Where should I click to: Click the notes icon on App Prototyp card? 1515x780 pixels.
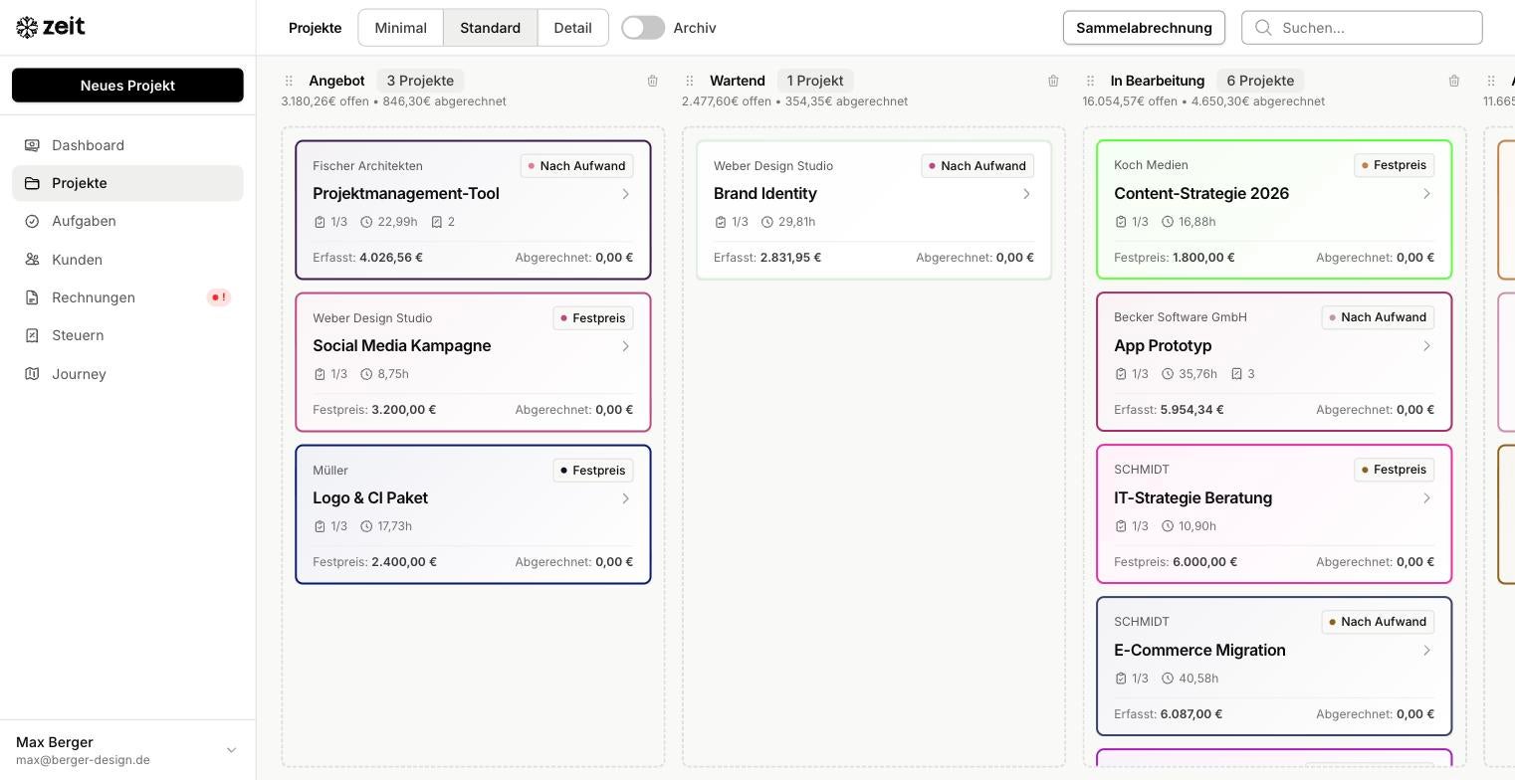point(1236,374)
